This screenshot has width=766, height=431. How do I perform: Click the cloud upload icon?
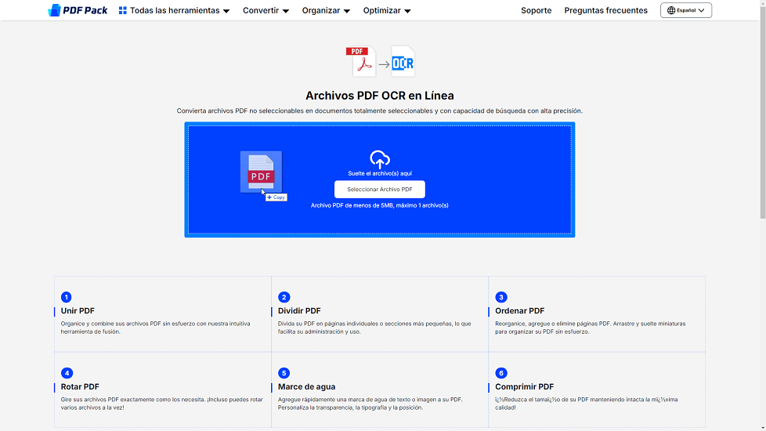(380, 159)
